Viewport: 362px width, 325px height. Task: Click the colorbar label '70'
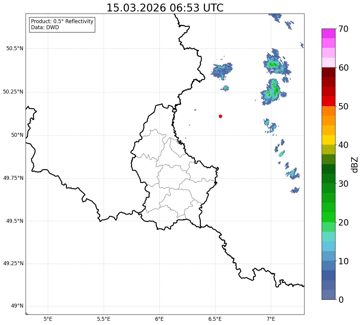point(343,29)
